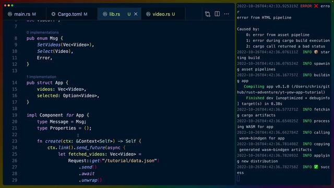Click the terminal cursor prompt
Image resolution: width=334 pixels, height=188 pixels.
point(238,179)
